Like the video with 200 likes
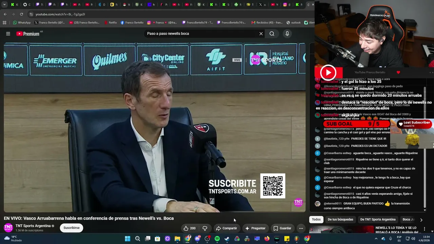The height and width of the screenshot is (244, 434). (x=189, y=228)
